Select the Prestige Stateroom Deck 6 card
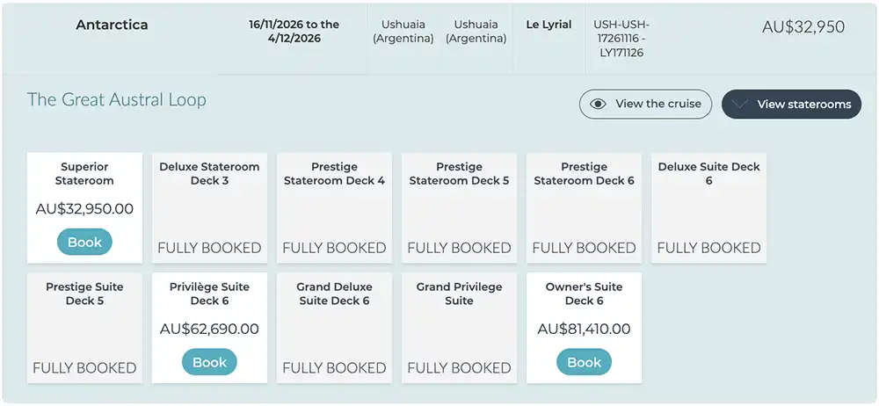Viewport: 879px width, 406px height. point(584,207)
